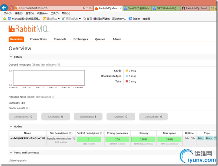Open the 编辑(E) menu
The width and height of the screenshot is (218, 166).
[x=19, y=13]
